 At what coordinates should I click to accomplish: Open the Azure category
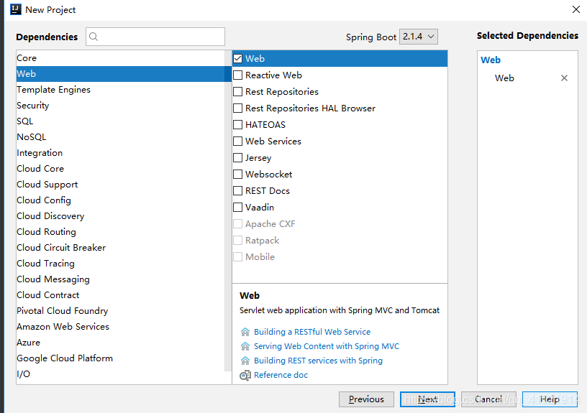coord(121,343)
